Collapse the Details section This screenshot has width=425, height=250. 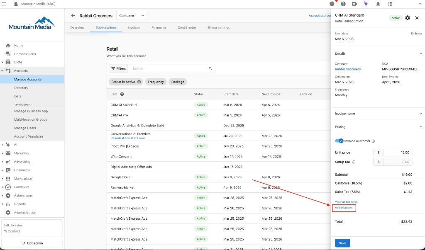[x=420, y=53]
